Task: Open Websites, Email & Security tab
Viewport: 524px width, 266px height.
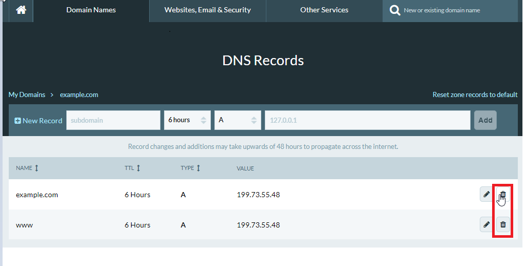Action: point(207,10)
